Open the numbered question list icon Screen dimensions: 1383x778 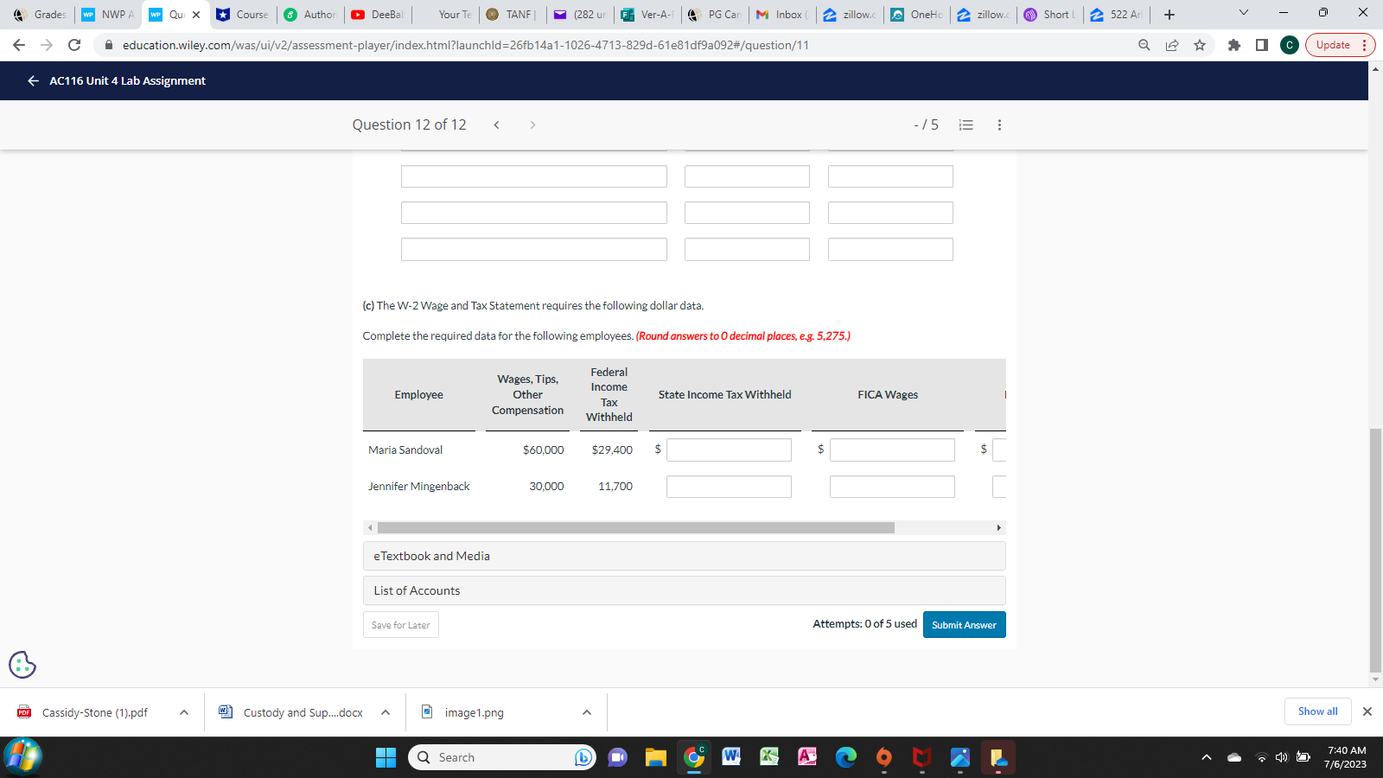click(966, 124)
